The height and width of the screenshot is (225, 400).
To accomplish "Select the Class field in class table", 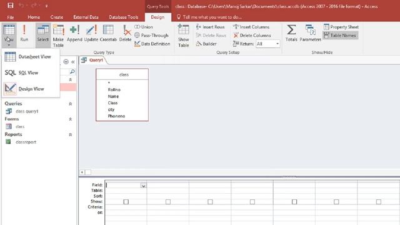I will point(112,102).
